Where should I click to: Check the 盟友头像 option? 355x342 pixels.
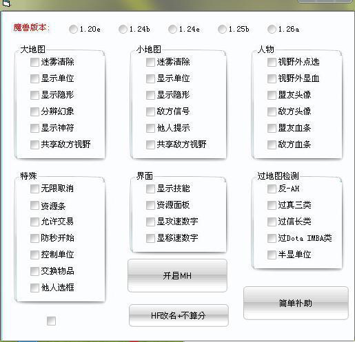(272, 95)
